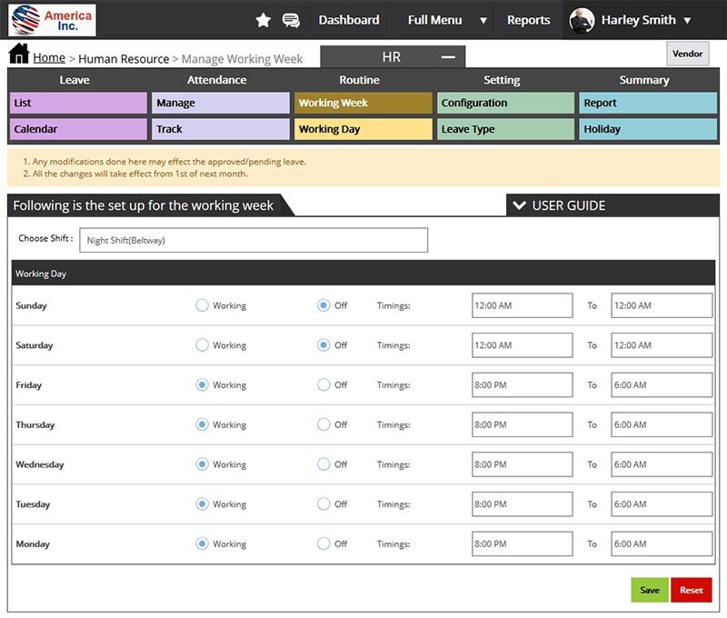Set Friday to Off
The width and height of the screenshot is (727, 618).
324,384
